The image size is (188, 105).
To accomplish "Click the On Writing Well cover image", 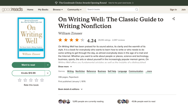I will coord(31,38).
